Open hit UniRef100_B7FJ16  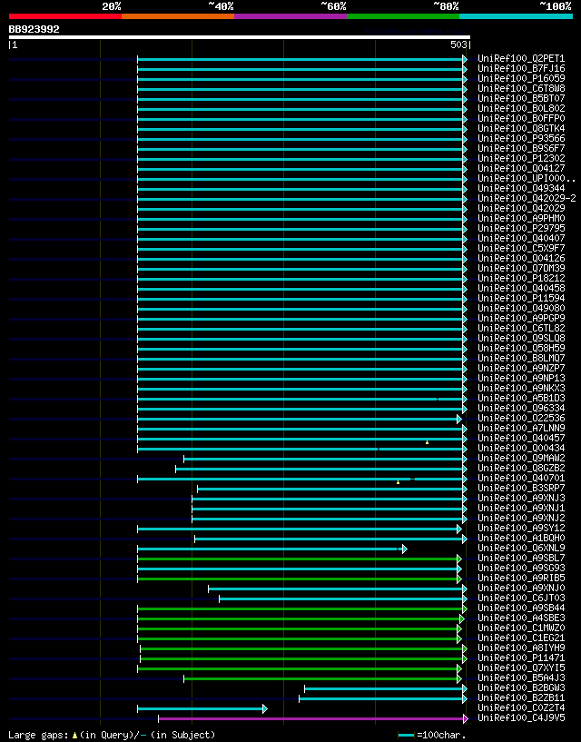521,69
